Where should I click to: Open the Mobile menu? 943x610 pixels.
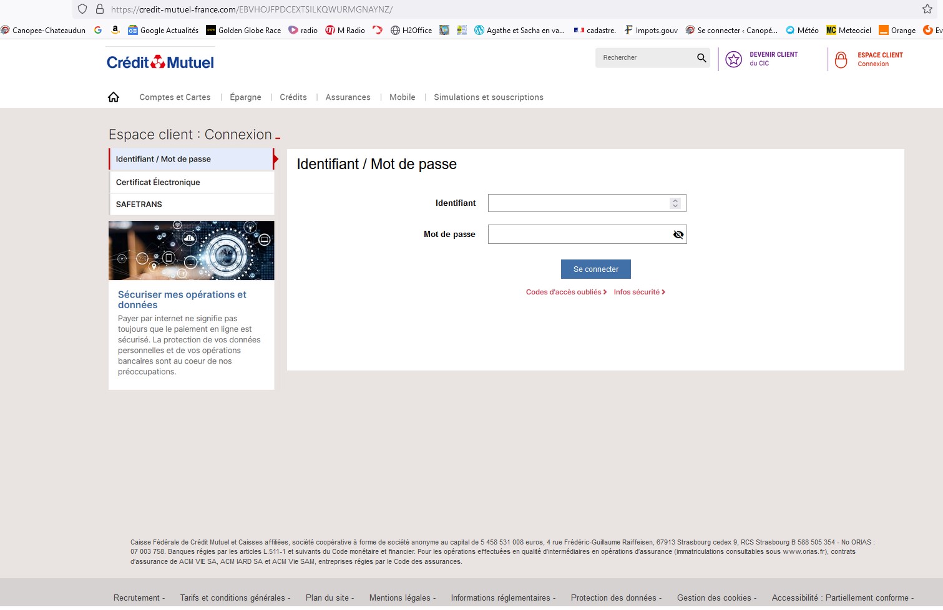[x=403, y=97]
